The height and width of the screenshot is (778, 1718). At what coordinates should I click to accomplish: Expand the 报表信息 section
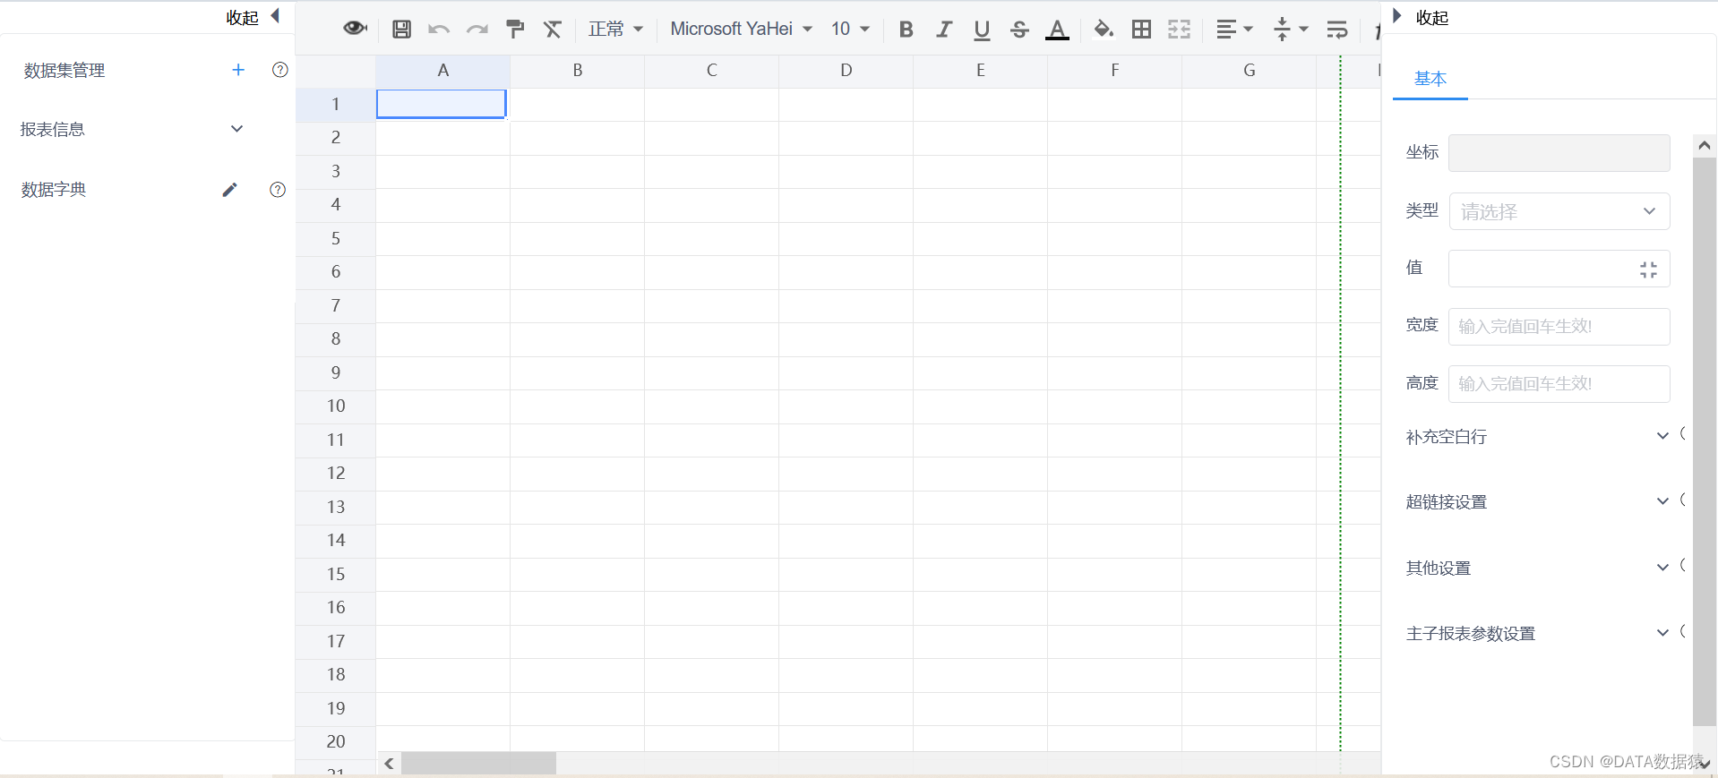(x=236, y=129)
